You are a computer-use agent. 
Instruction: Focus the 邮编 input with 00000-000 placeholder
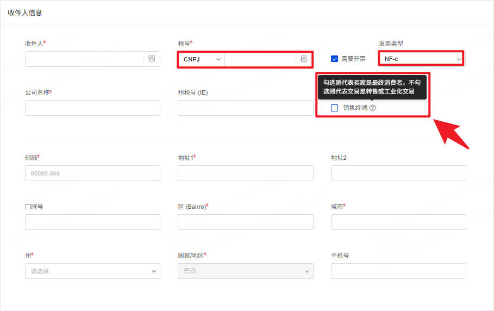(x=92, y=173)
